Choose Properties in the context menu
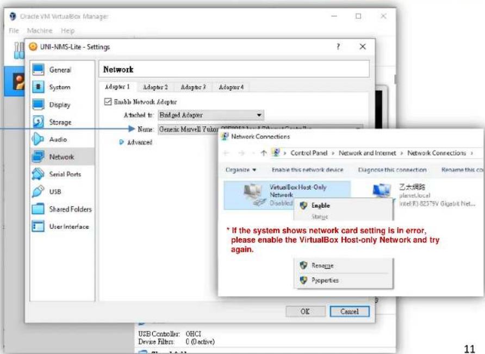Screen dimensions: 485x354 click(x=343, y=280)
